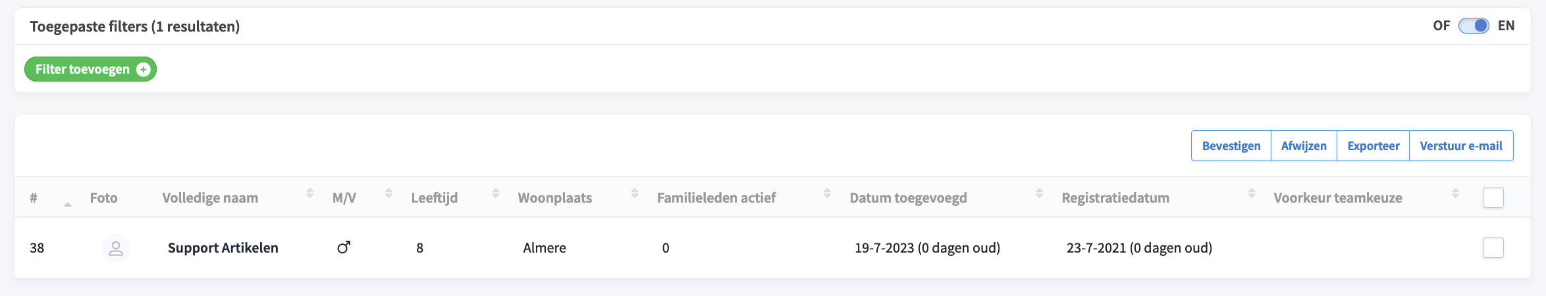
Task: Click the male gender symbol in the row
Action: click(344, 247)
